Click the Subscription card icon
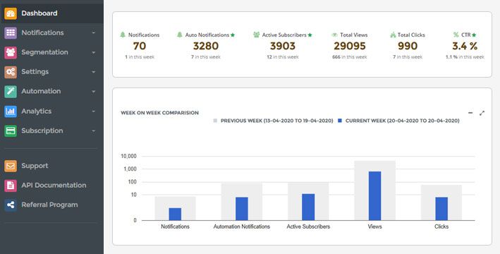This screenshot has width=500, height=254. point(11,131)
